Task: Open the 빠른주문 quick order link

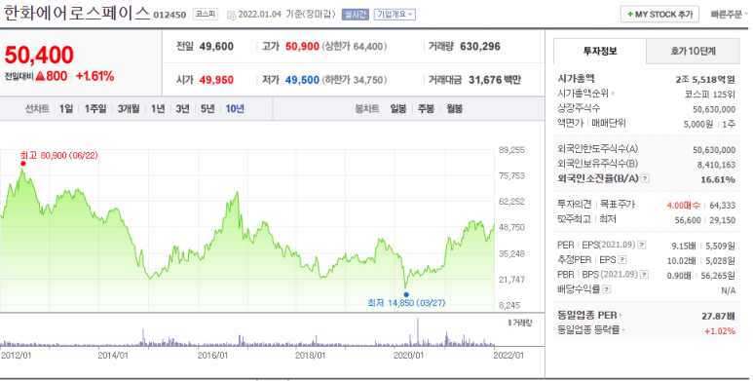Action: tap(728, 15)
